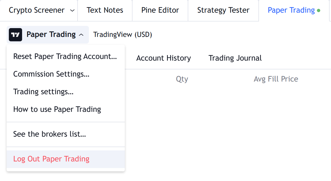
Task: Click the green status dot on Paper Trading tab
Action: pyautogui.click(x=319, y=10)
